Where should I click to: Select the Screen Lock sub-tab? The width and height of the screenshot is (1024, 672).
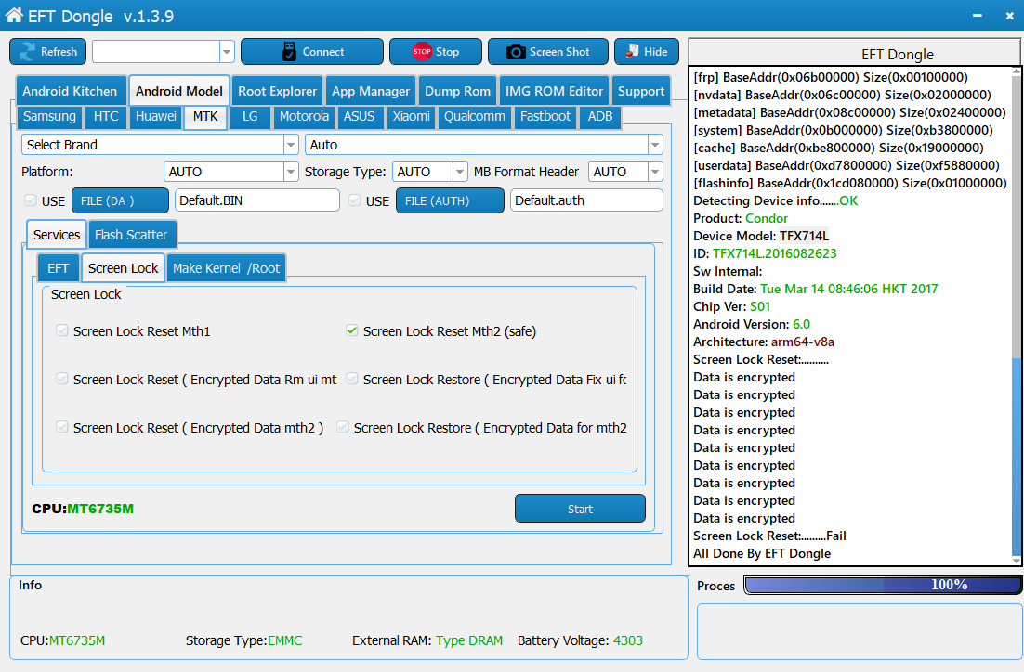(123, 268)
